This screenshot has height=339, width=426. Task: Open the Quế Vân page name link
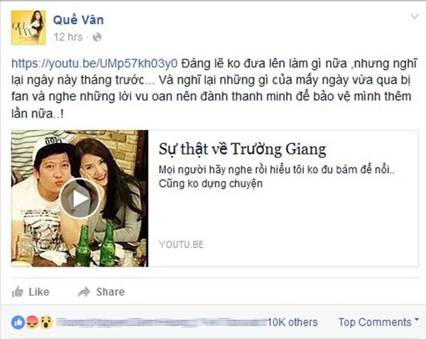(x=78, y=20)
